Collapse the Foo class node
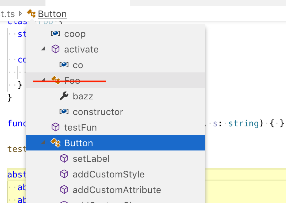Screen dimensions: 286x203 click(x=43, y=79)
